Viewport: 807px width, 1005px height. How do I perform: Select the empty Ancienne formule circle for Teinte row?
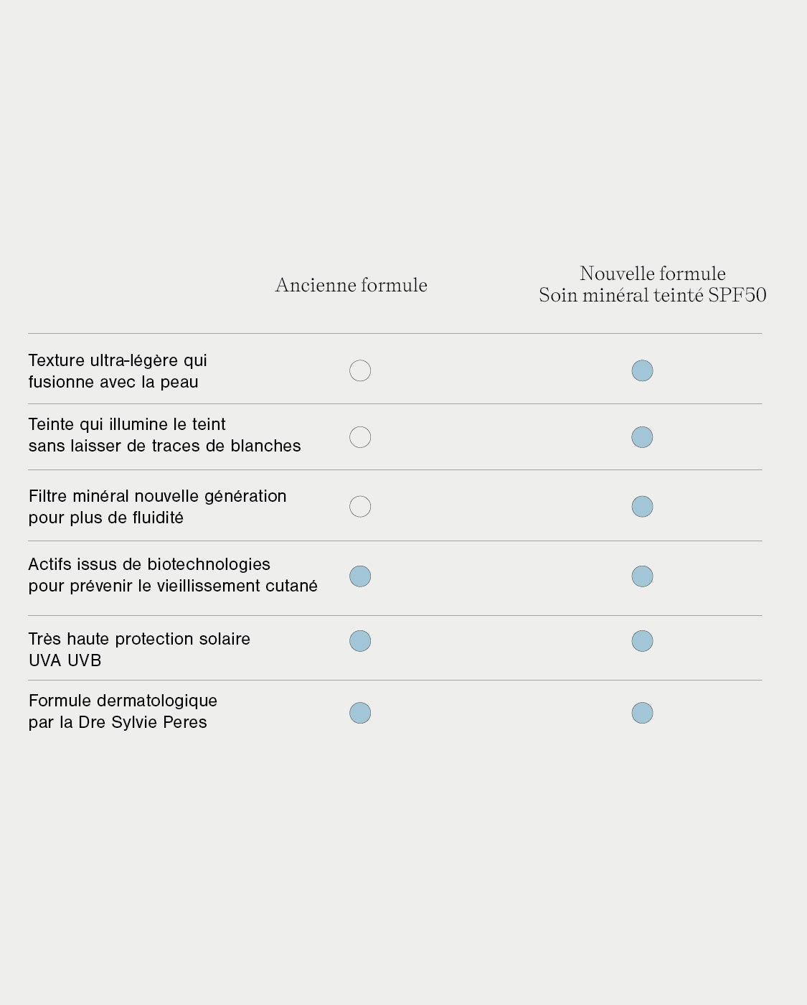(360, 437)
